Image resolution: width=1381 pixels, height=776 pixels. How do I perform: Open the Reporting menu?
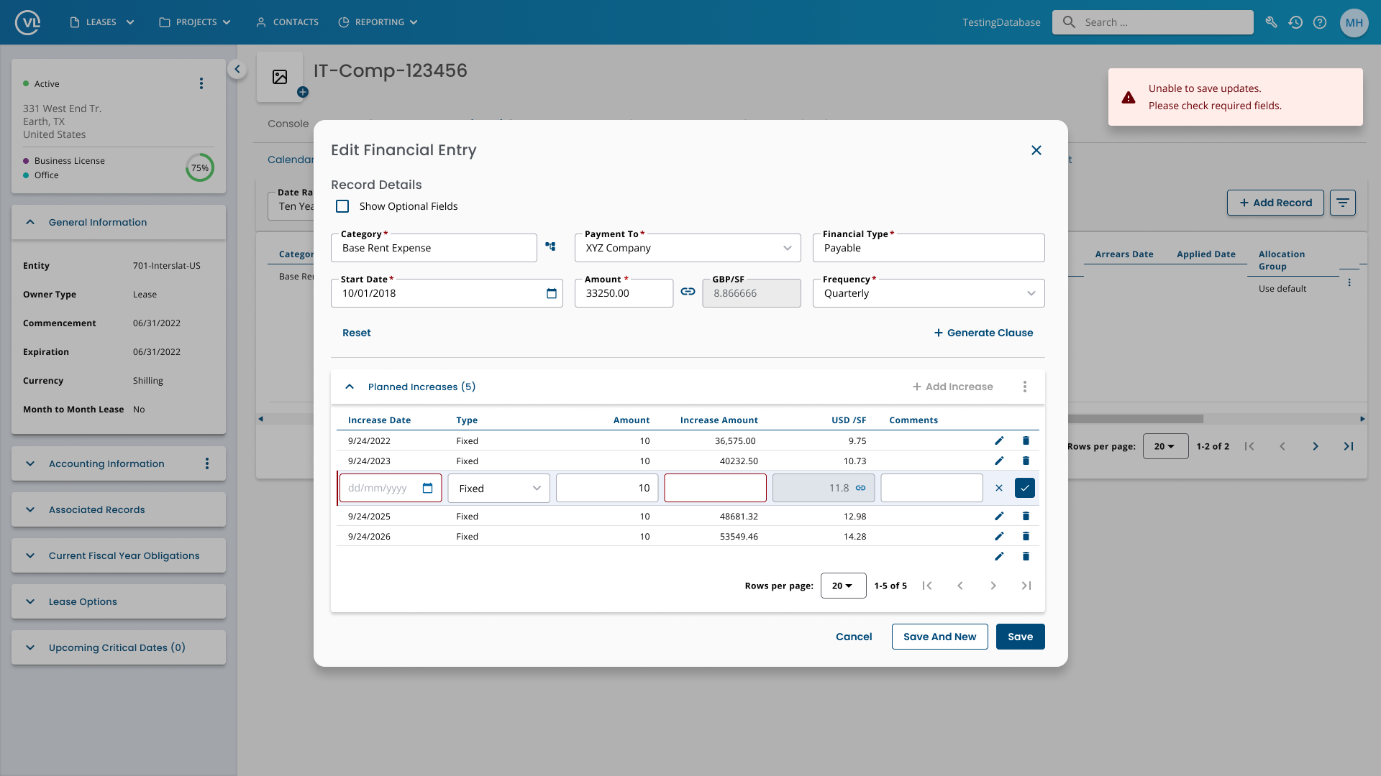point(378,22)
